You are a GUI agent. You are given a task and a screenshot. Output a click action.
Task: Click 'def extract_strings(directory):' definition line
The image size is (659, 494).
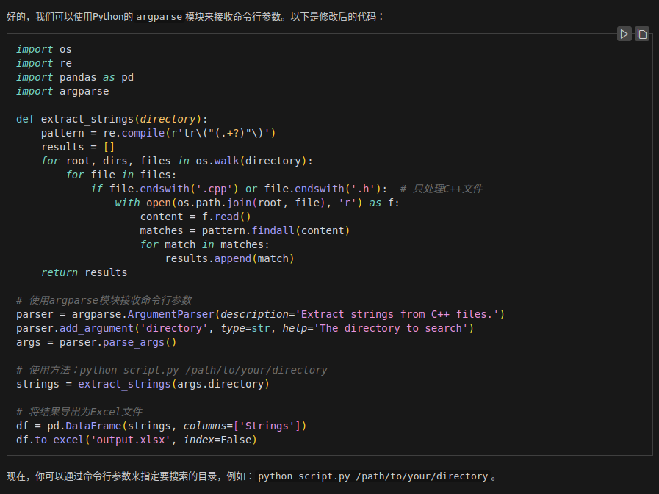click(x=112, y=120)
